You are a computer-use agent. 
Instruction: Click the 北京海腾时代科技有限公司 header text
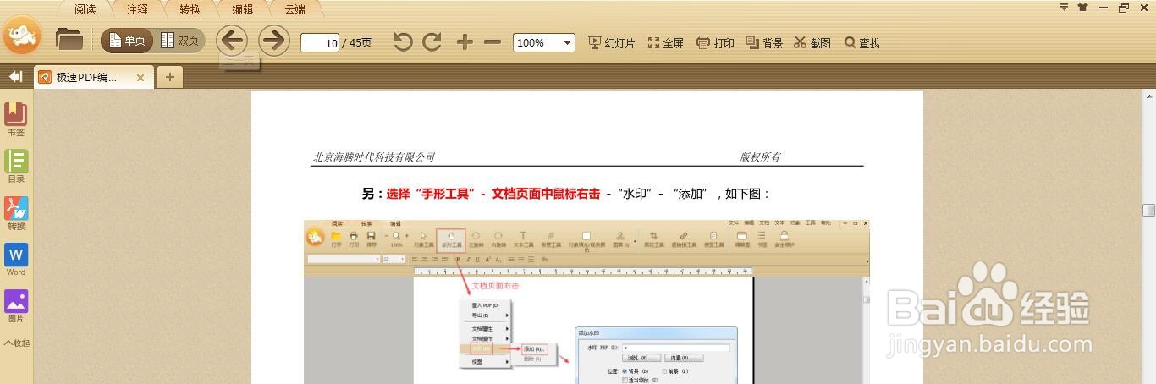click(x=374, y=157)
